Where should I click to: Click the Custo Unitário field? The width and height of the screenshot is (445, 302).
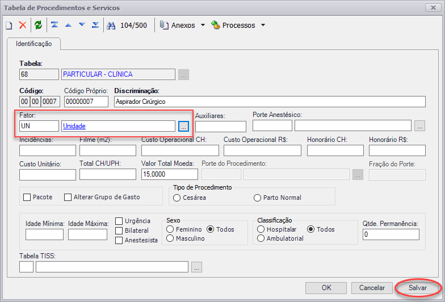48,175
